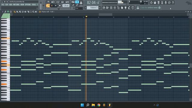Select the Paint brush tool

(x=17, y=12)
